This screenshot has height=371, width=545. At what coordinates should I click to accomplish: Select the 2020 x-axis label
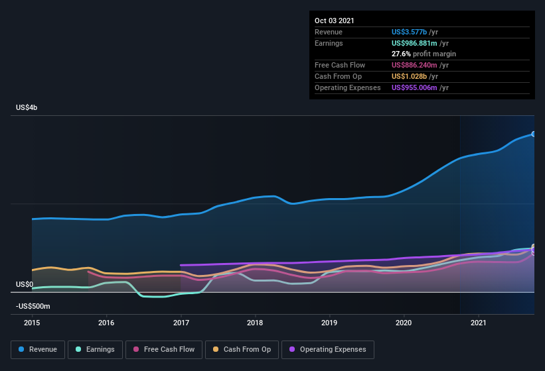coord(404,323)
